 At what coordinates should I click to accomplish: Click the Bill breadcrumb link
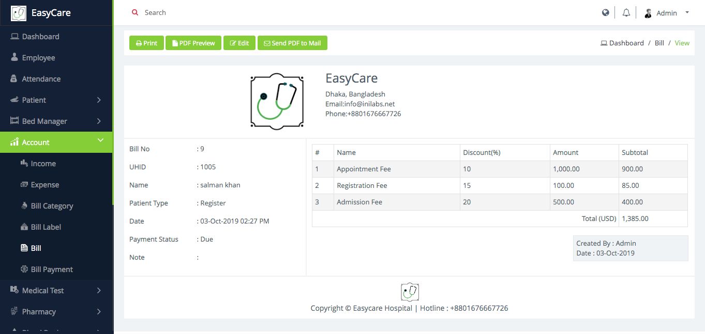coord(659,43)
